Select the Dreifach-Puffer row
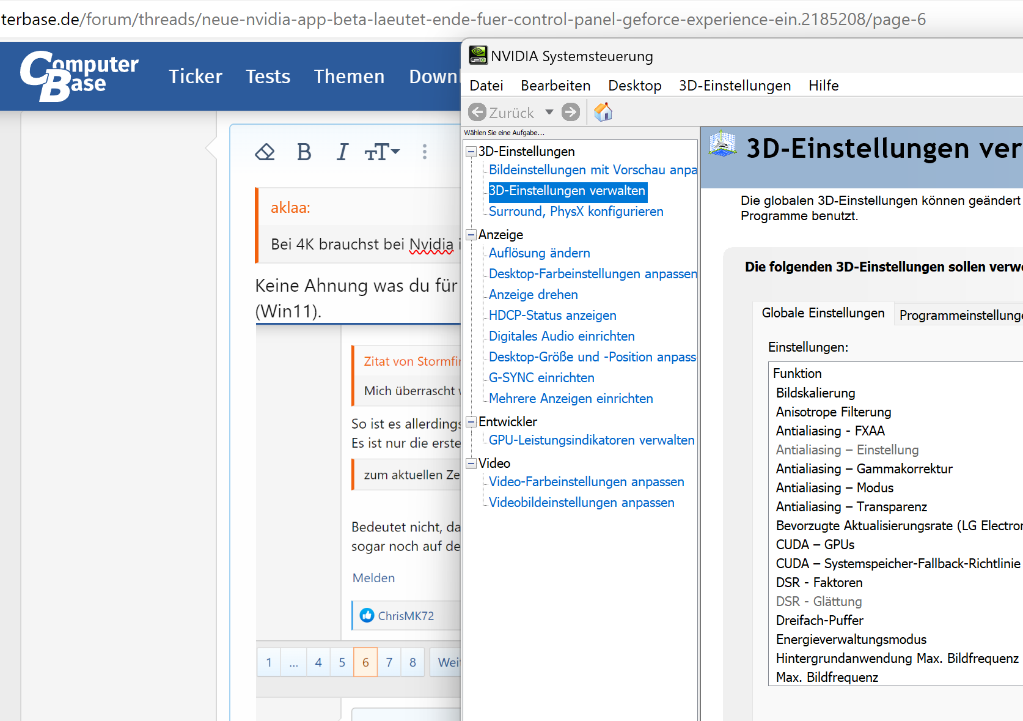 pyautogui.click(x=896, y=620)
